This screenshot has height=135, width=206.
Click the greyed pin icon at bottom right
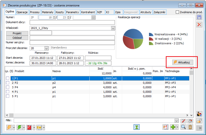(x=199, y=128)
